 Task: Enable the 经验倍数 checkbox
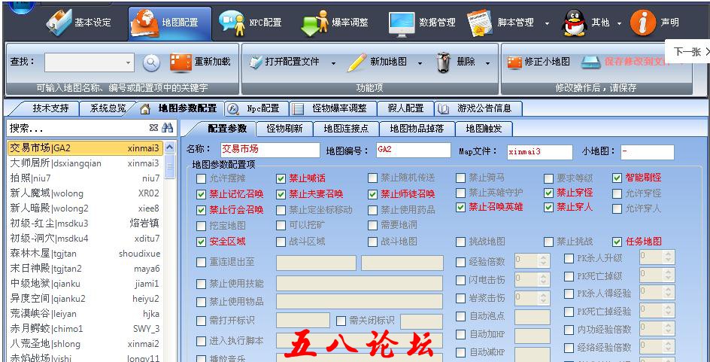point(460,262)
